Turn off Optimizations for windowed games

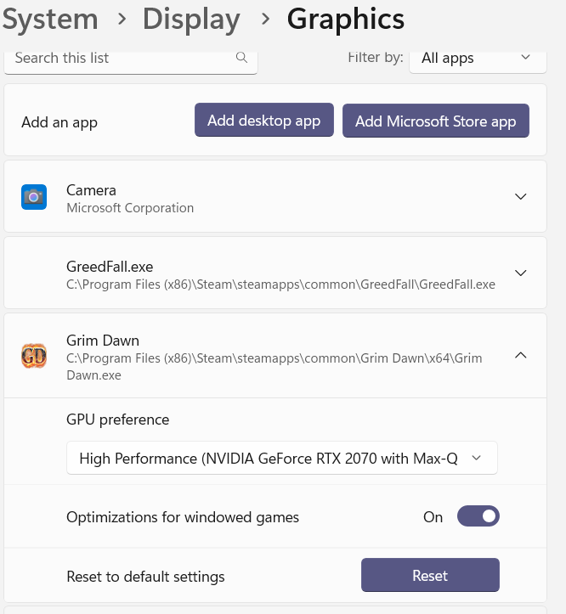tap(478, 516)
